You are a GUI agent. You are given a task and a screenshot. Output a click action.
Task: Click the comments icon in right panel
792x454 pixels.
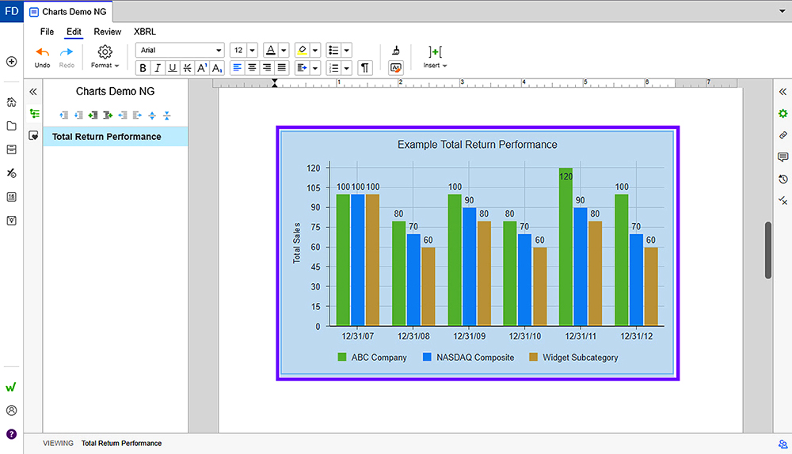(x=782, y=157)
